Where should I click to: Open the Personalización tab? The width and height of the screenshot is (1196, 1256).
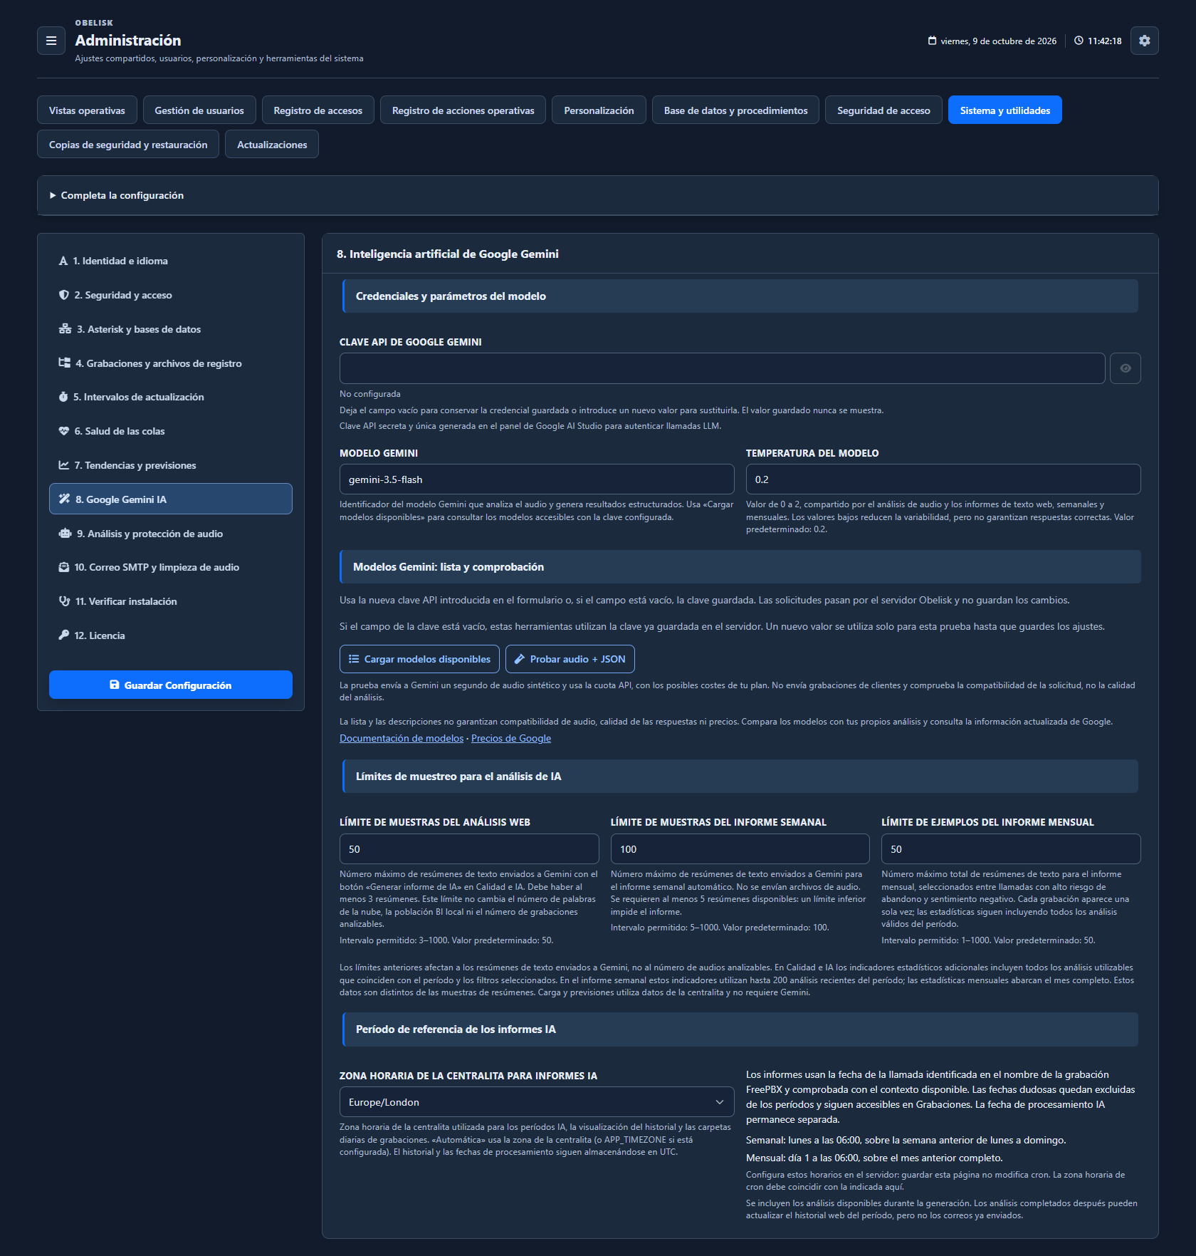click(599, 110)
